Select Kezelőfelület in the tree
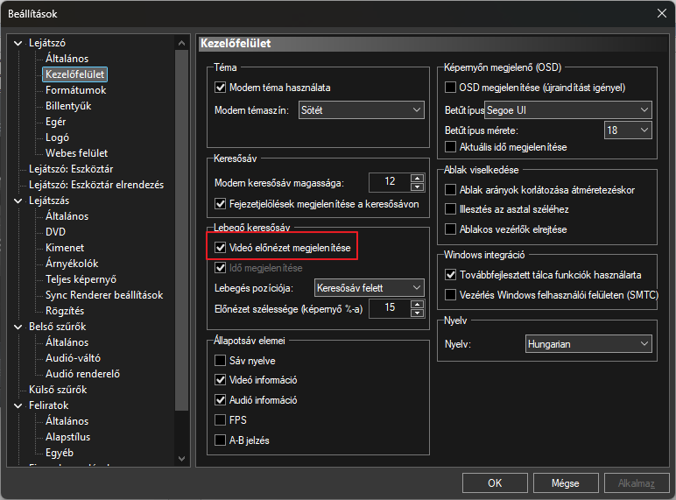 coord(75,74)
